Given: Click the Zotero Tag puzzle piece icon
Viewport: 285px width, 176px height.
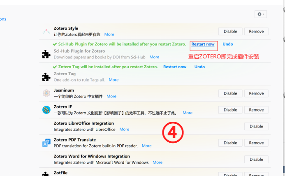Looking at the screenshot, I should pyautogui.click(x=46, y=77).
